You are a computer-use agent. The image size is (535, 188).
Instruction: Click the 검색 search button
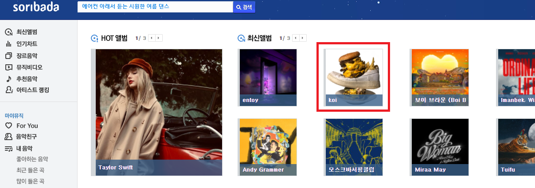point(244,7)
